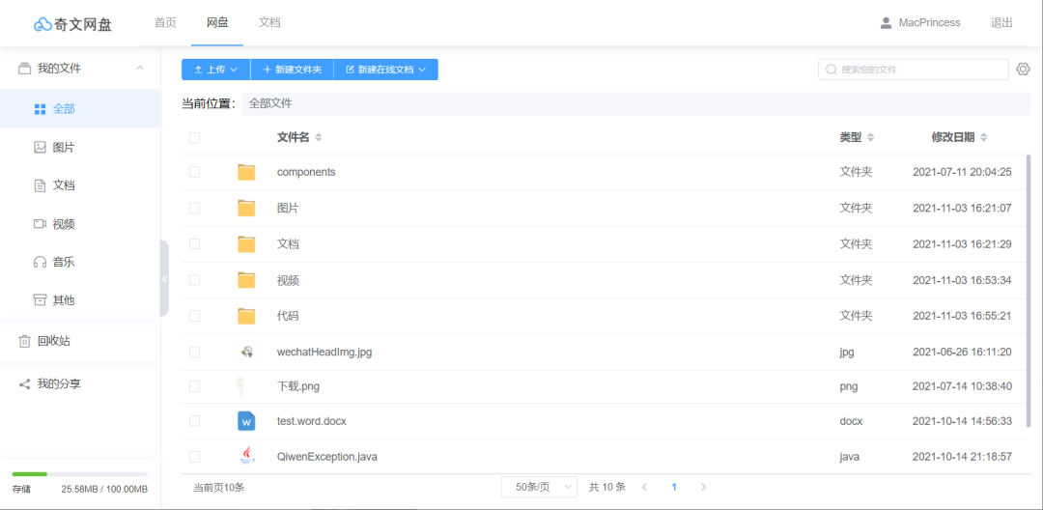This screenshot has height=510, width=1043.
Task: Select the 视频 video icon in sidebar
Action: 40,224
